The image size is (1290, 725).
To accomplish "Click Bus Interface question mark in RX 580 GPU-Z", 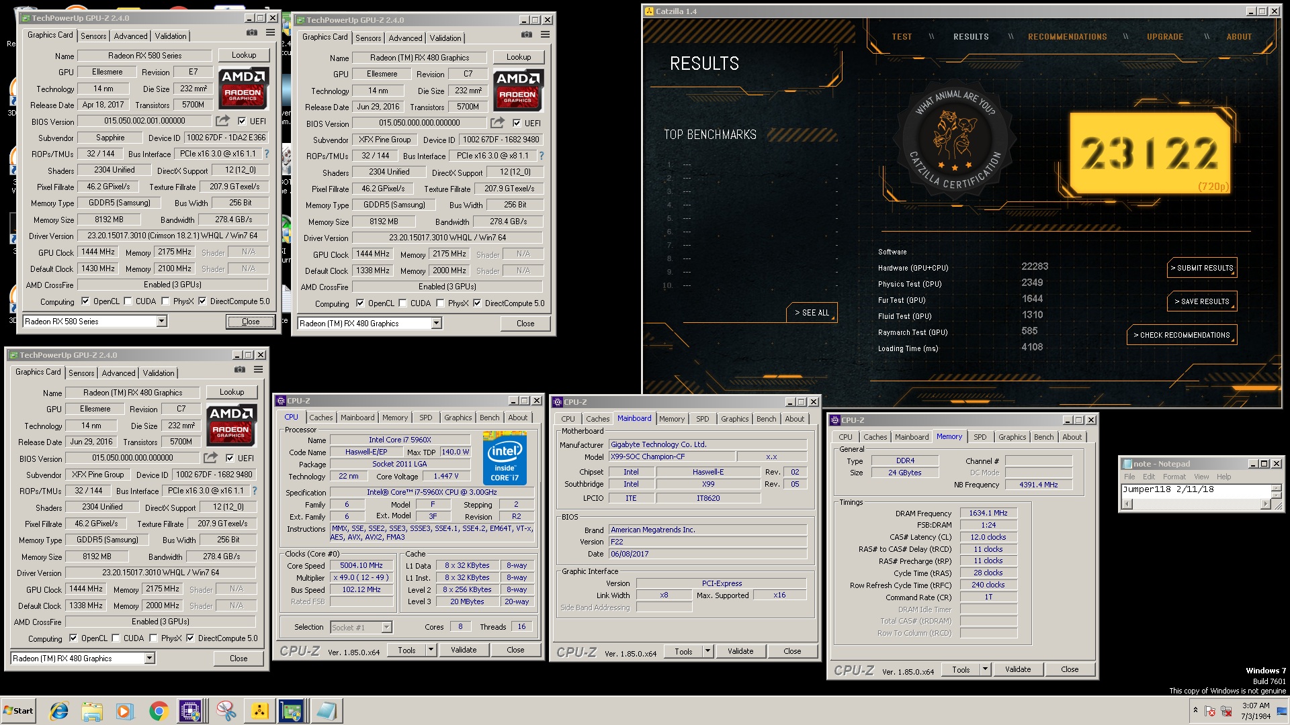I will pos(266,154).
